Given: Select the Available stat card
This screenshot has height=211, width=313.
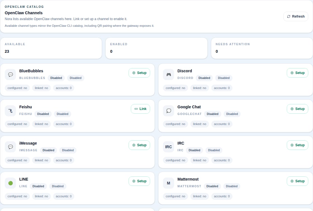Looking at the screenshot, I should pyautogui.click(x=51, y=48).
